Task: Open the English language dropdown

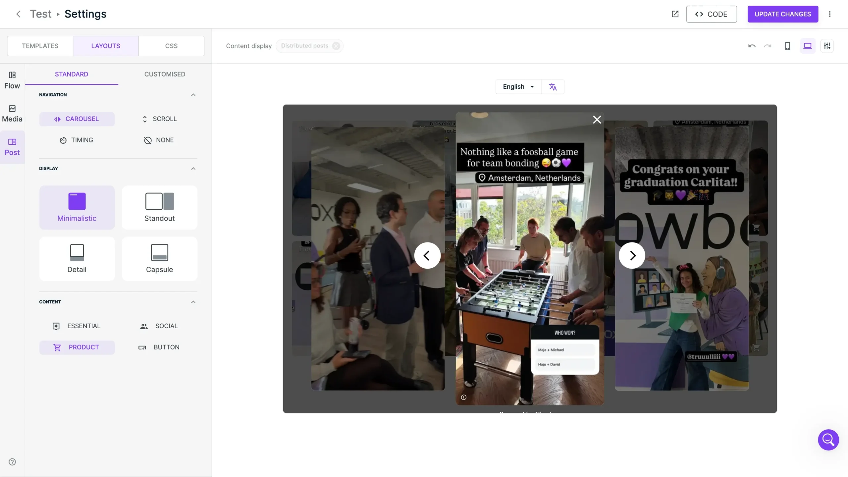Action: point(518,87)
